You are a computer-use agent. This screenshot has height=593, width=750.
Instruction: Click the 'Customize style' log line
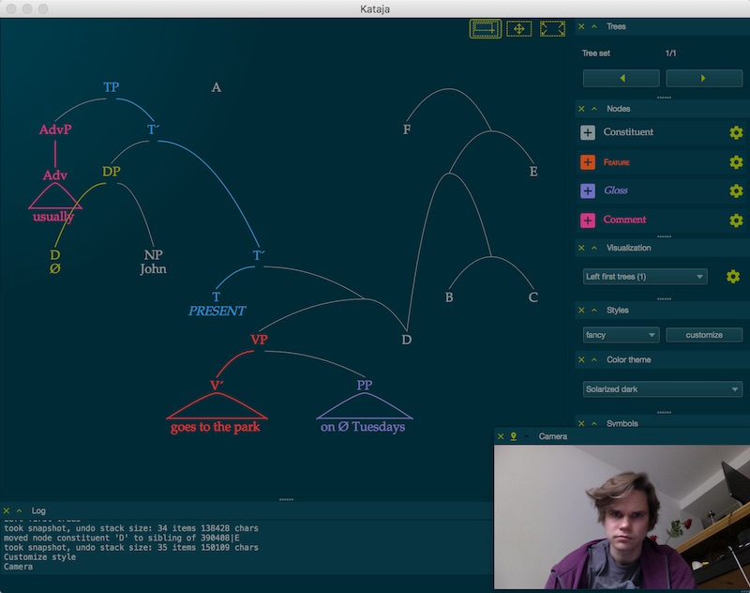coord(39,557)
